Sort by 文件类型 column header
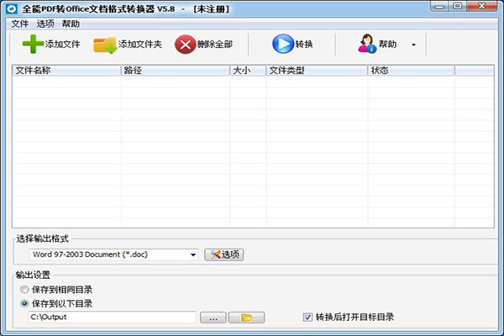This screenshot has height=336, width=504. pos(317,71)
